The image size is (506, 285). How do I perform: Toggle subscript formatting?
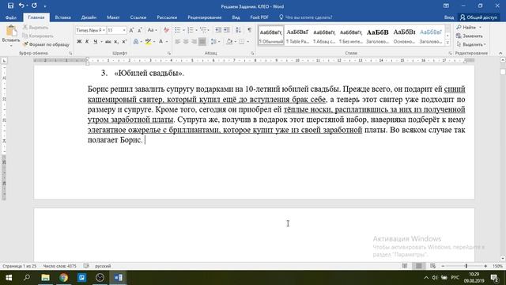(x=116, y=41)
